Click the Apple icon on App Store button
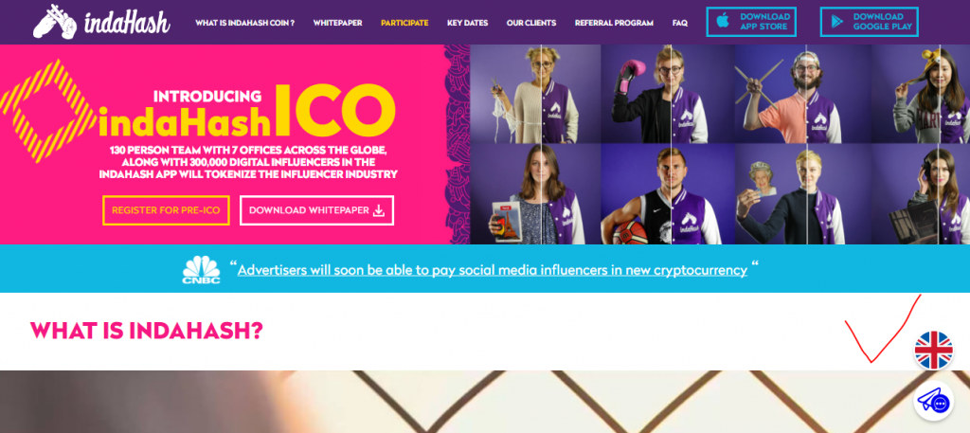The width and height of the screenshot is (970, 433). point(723,22)
